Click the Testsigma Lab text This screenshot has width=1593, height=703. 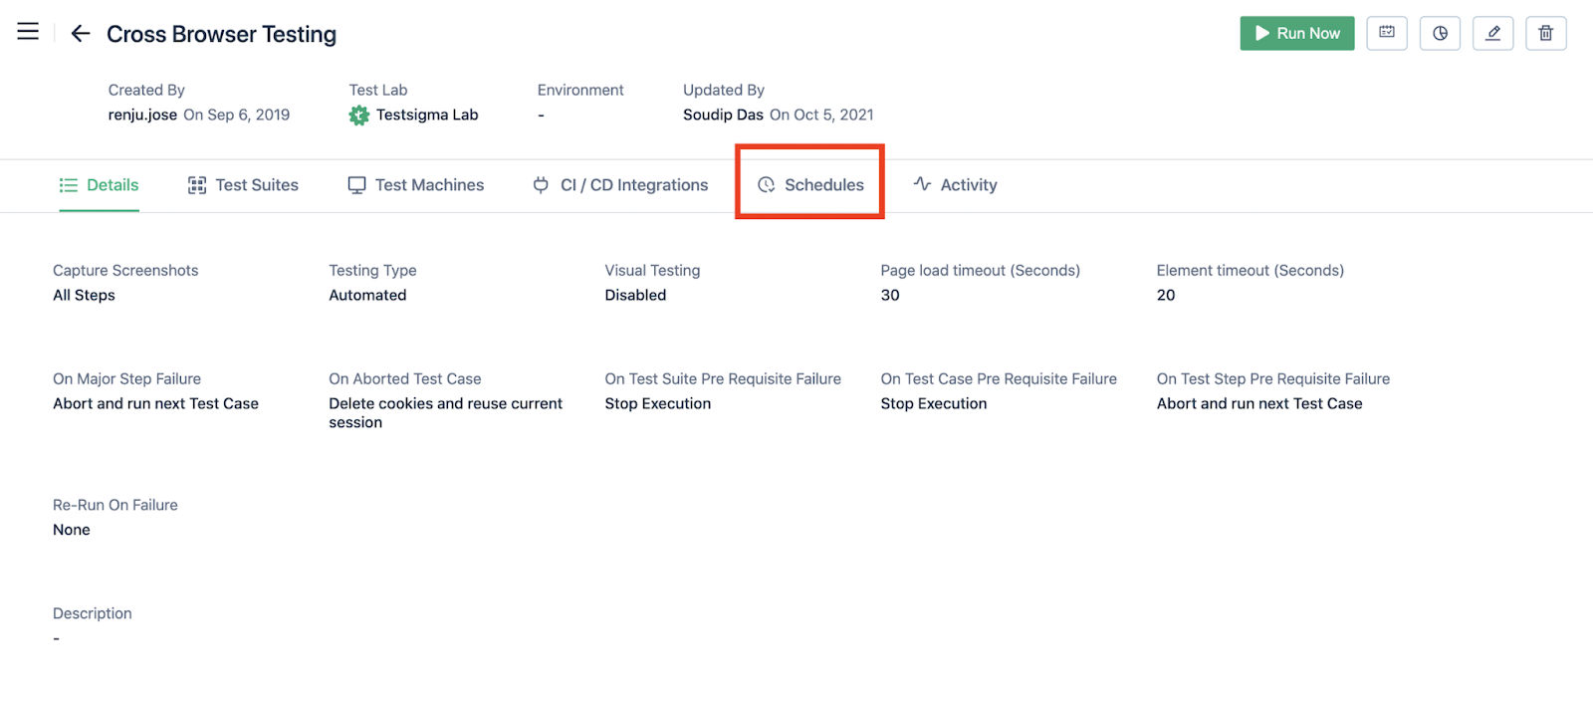[x=427, y=115]
